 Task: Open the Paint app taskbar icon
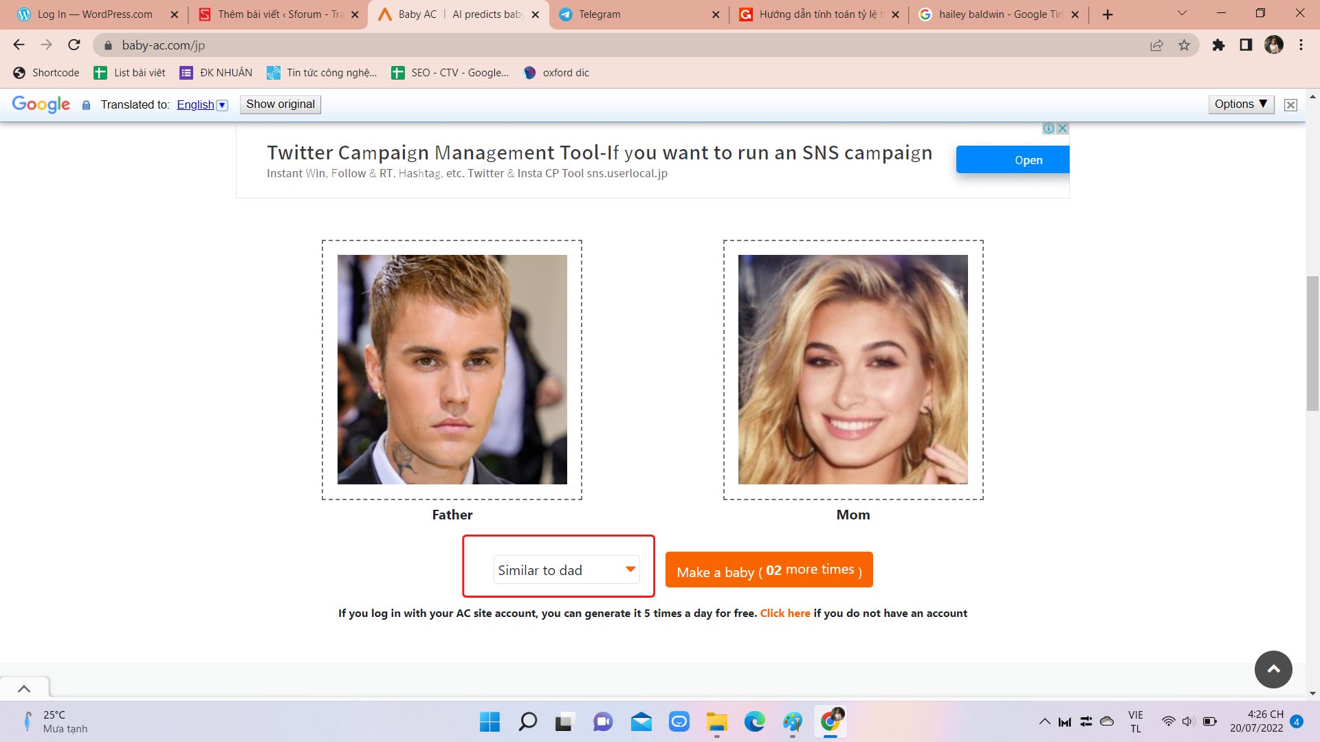793,721
